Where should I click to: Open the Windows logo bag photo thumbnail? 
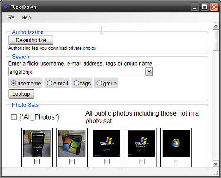click(x=72, y=143)
